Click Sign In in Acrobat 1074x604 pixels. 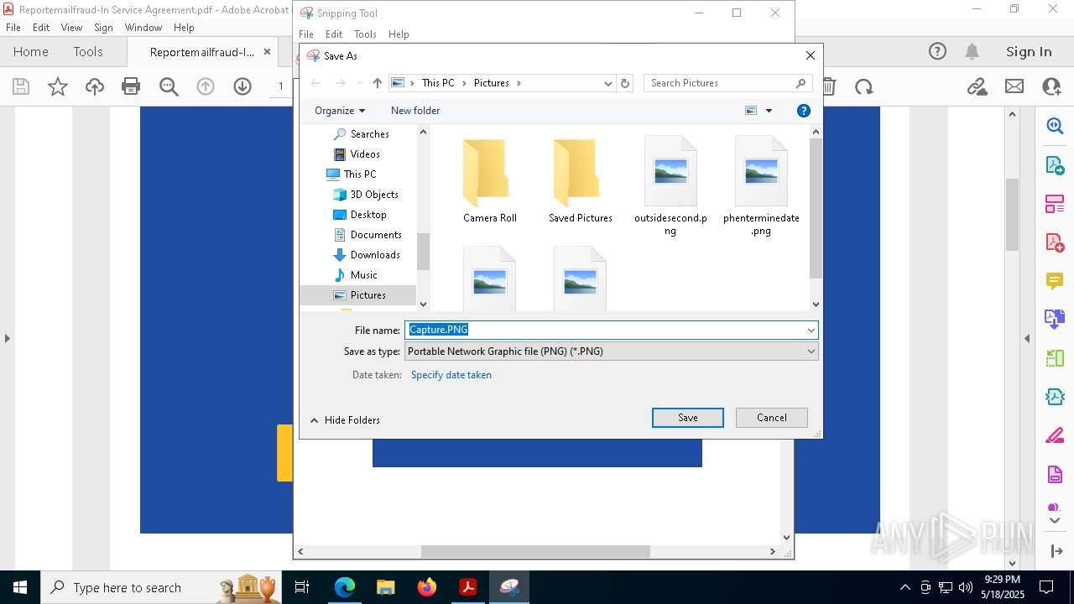pos(1029,52)
